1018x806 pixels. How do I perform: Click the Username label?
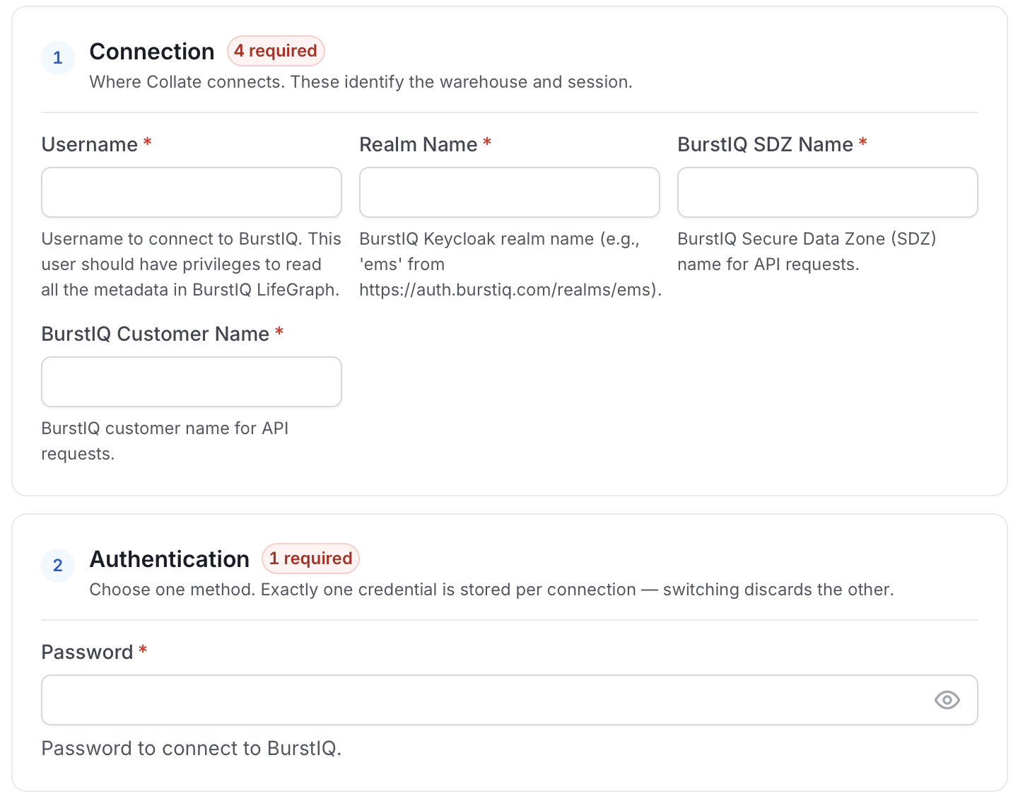click(90, 144)
